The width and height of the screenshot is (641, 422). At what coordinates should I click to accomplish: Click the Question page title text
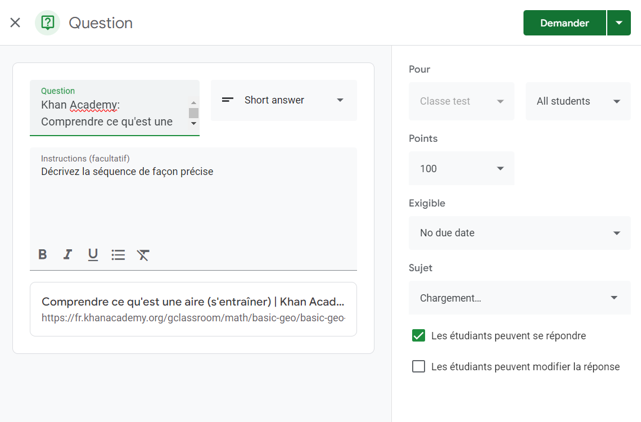click(x=101, y=23)
